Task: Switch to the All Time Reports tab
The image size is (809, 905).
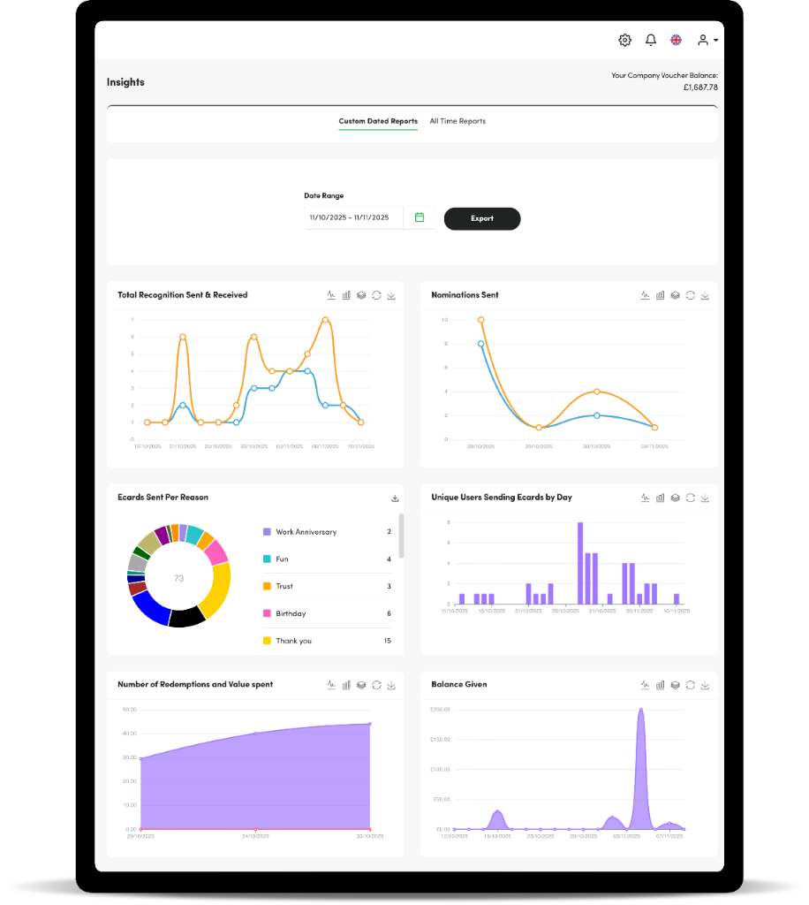Action: (457, 121)
